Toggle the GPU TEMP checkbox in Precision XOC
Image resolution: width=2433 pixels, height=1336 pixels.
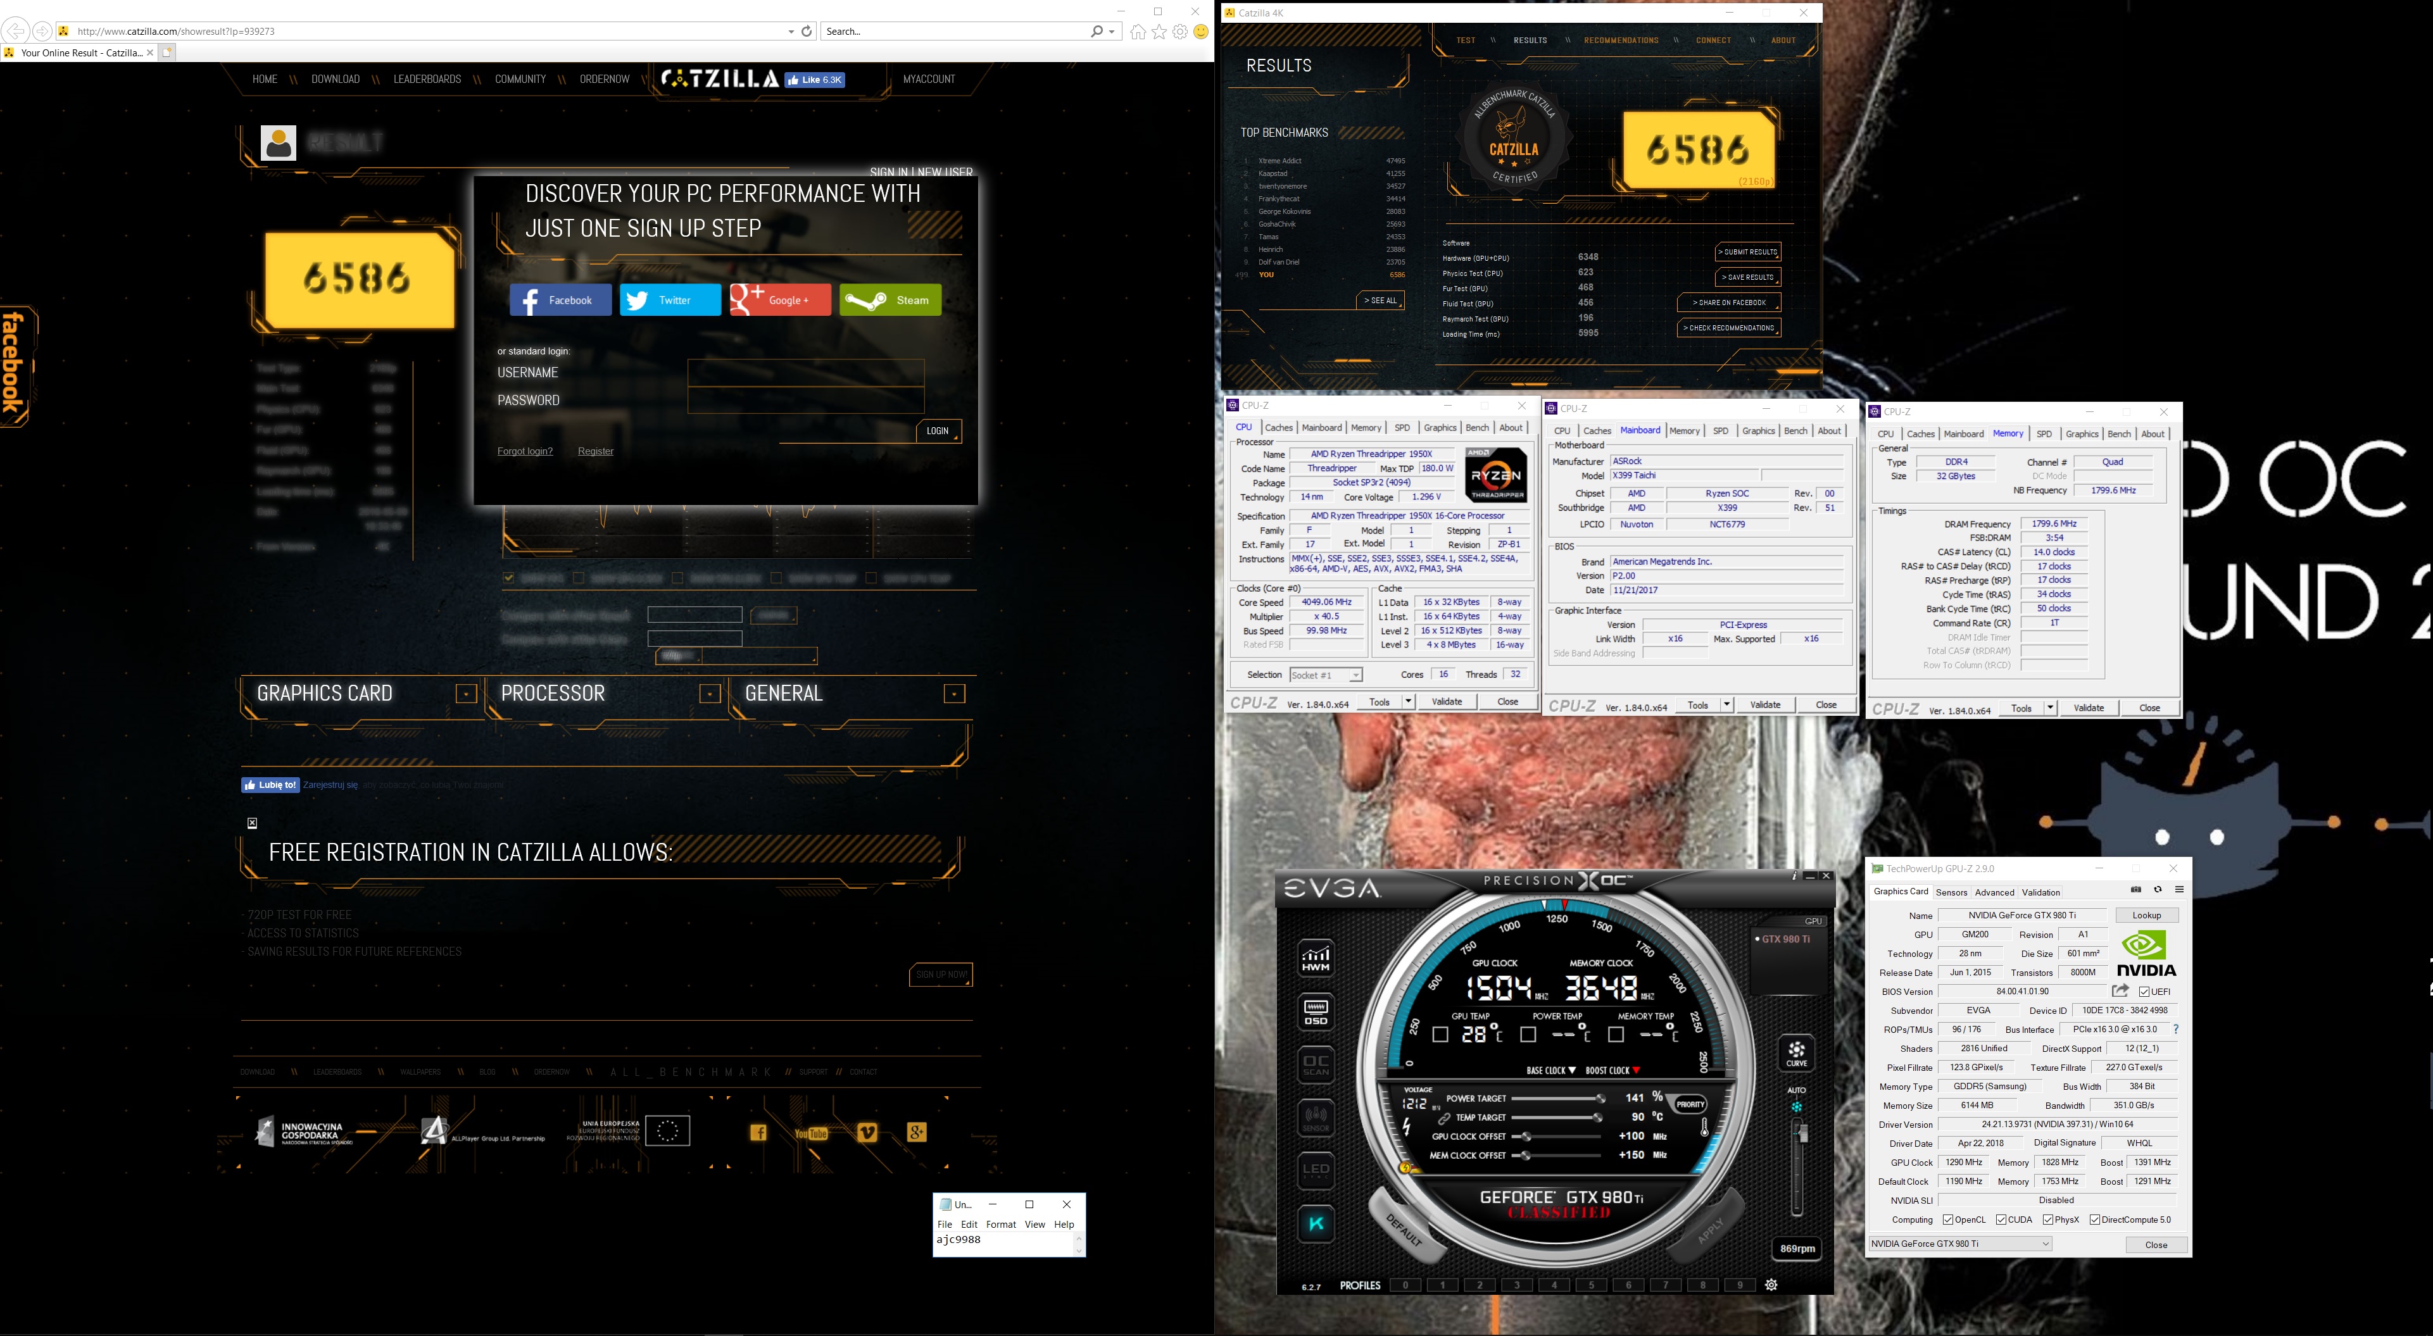pos(1440,1035)
